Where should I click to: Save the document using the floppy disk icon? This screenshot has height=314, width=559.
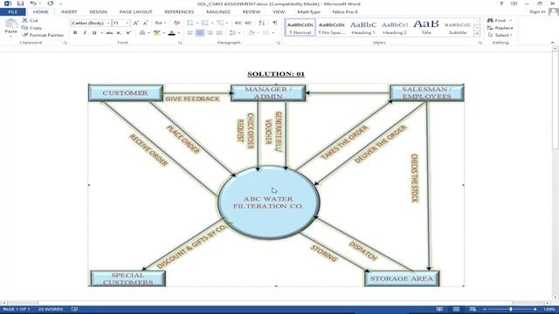(x=20, y=3)
